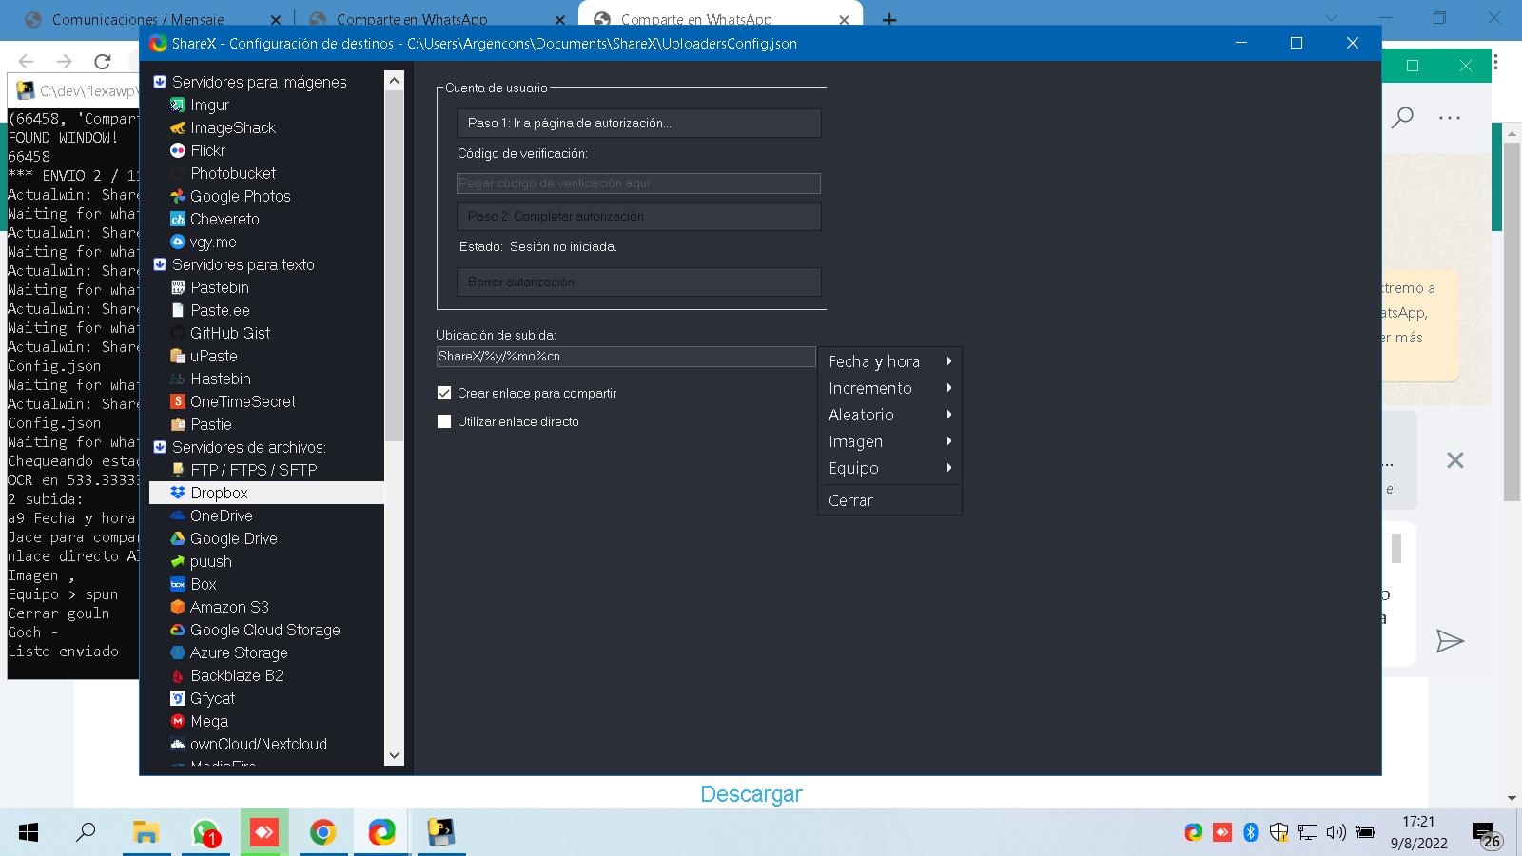Reload the browser page
The width and height of the screenshot is (1522, 856).
tap(103, 62)
